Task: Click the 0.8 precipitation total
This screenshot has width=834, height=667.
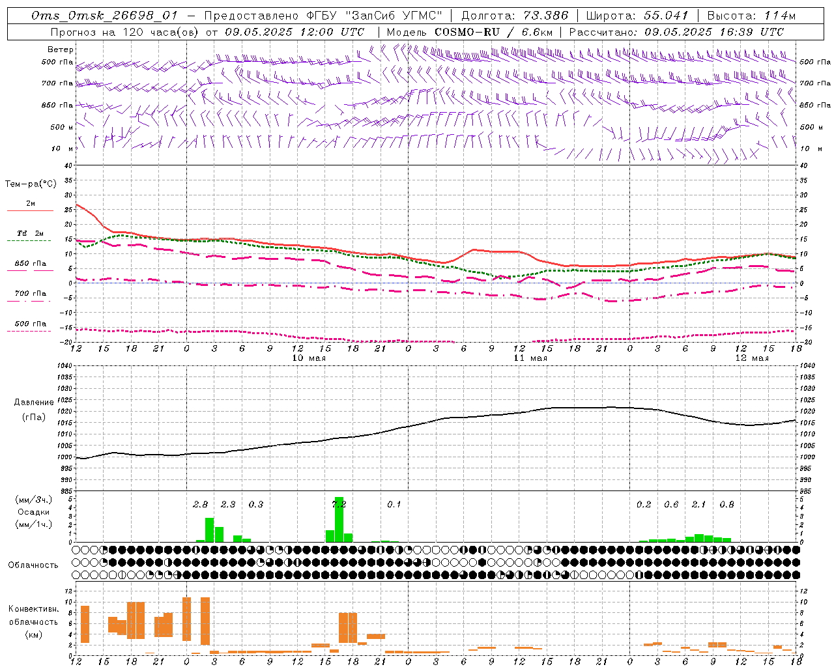Action: [726, 504]
